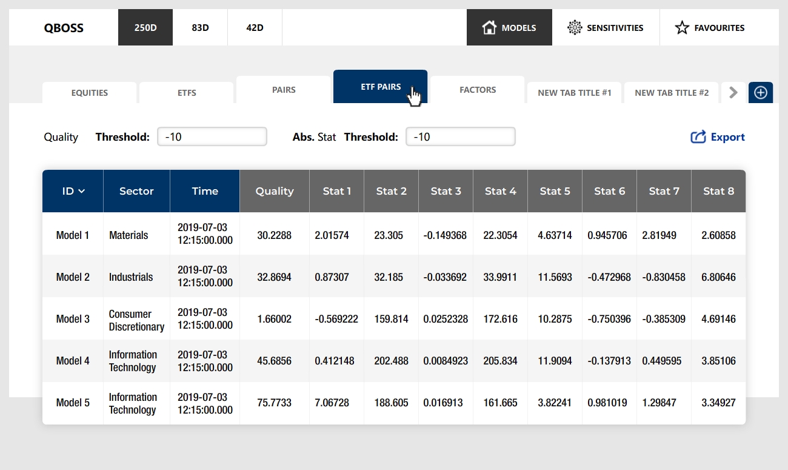Switch to the 42D period
788x470 pixels.
click(x=255, y=27)
